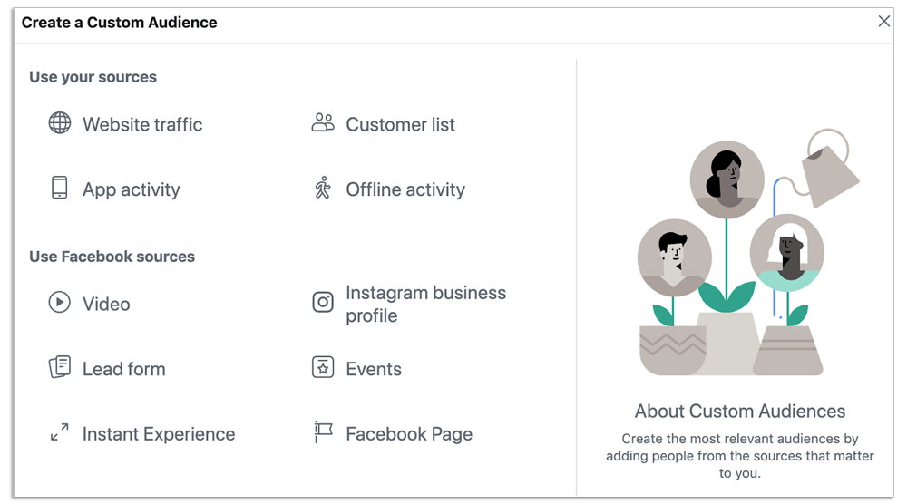Select the Facebook Page text label
This screenshot has height=504, width=907.
(409, 434)
